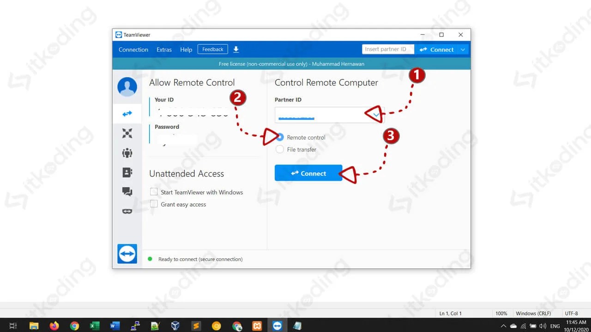Close the TeamViewer window
Image resolution: width=591 pixels, height=332 pixels.
click(x=460, y=35)
